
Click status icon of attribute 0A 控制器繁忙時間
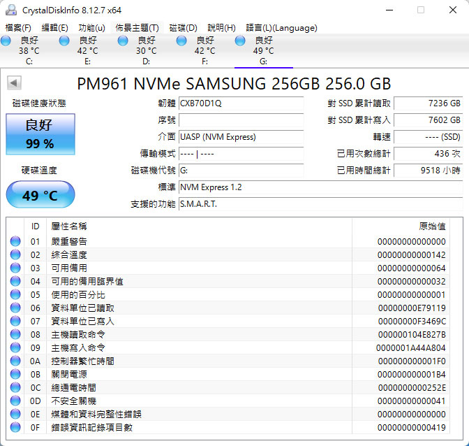(x=15, y=361)
